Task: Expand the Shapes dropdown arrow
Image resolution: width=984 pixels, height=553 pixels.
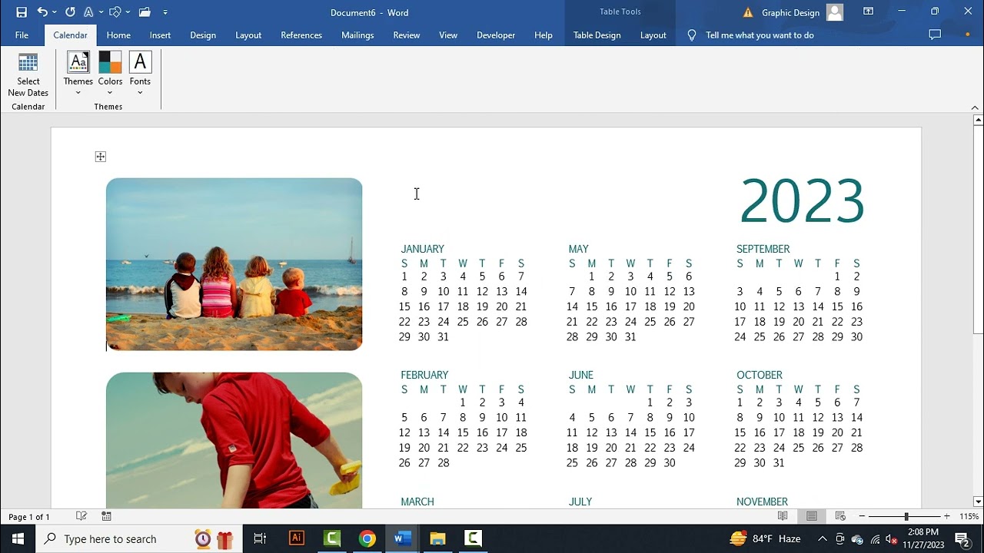Action: click(x=127, y=12)
